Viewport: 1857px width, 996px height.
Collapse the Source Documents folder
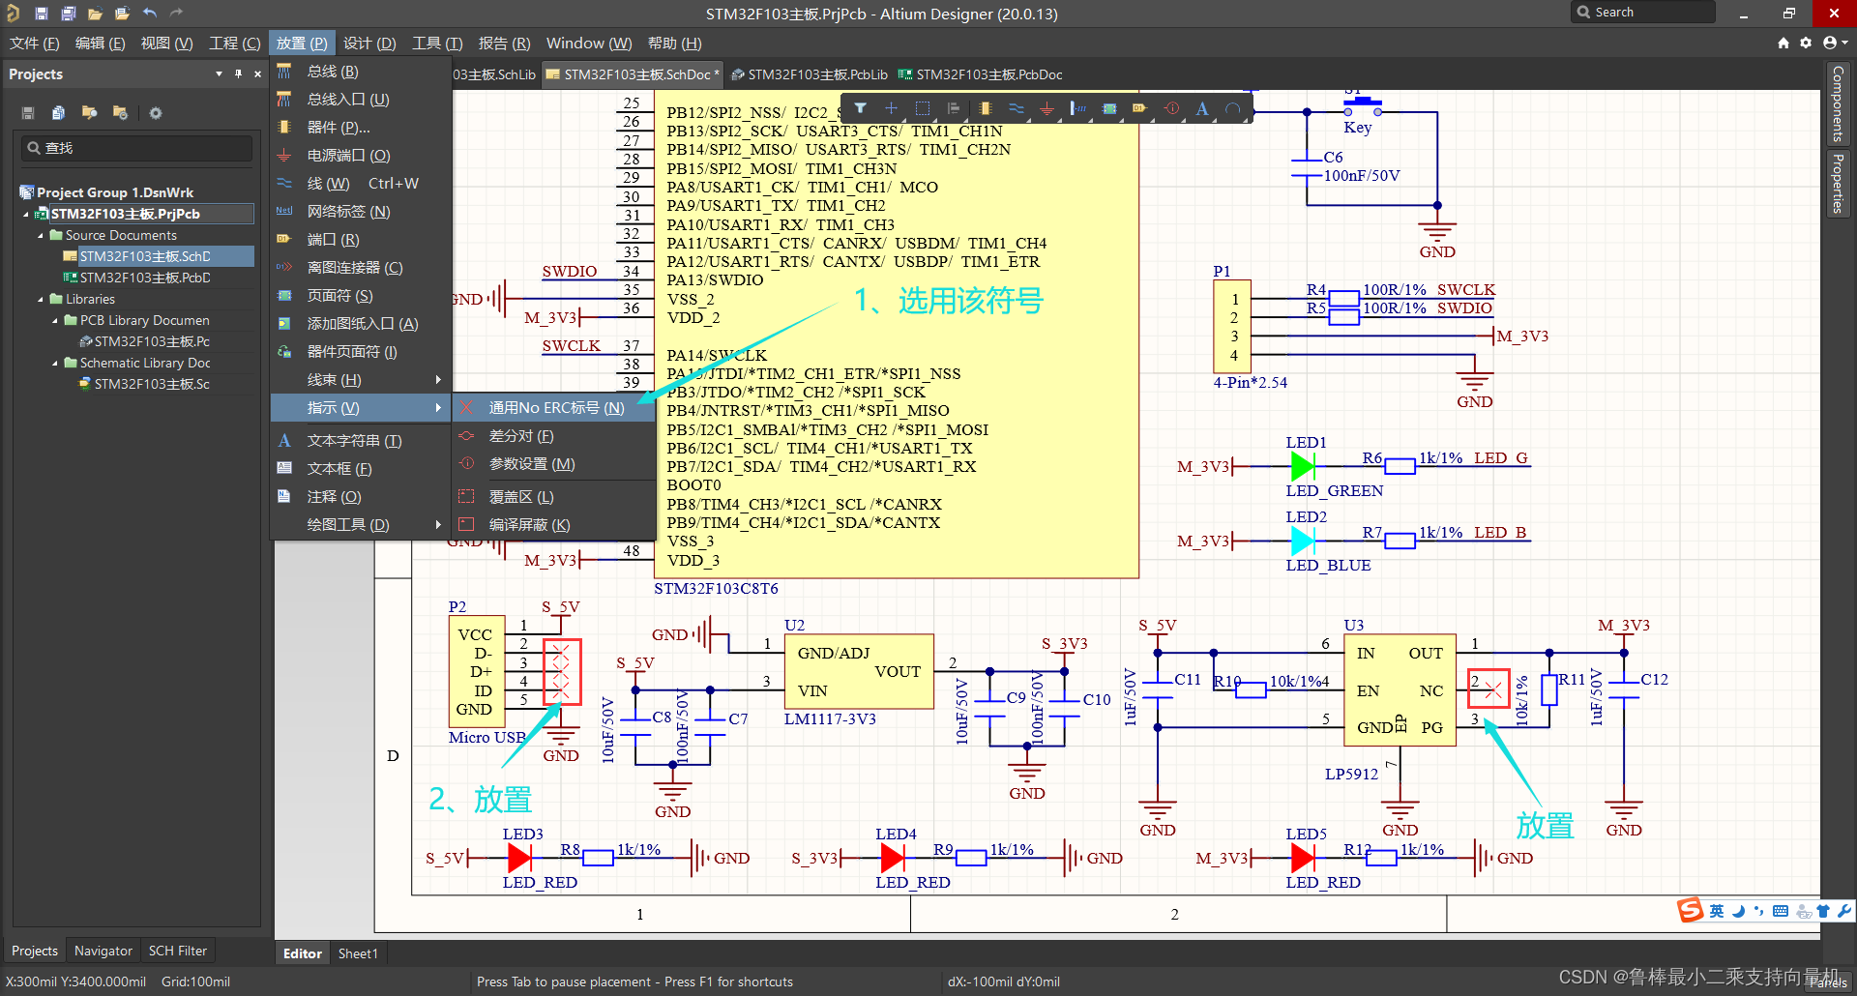41,236
